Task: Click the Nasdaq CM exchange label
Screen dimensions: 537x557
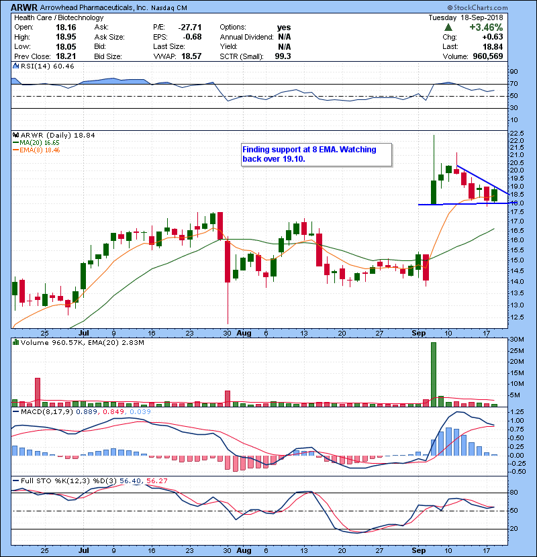Action: [169, 8]
